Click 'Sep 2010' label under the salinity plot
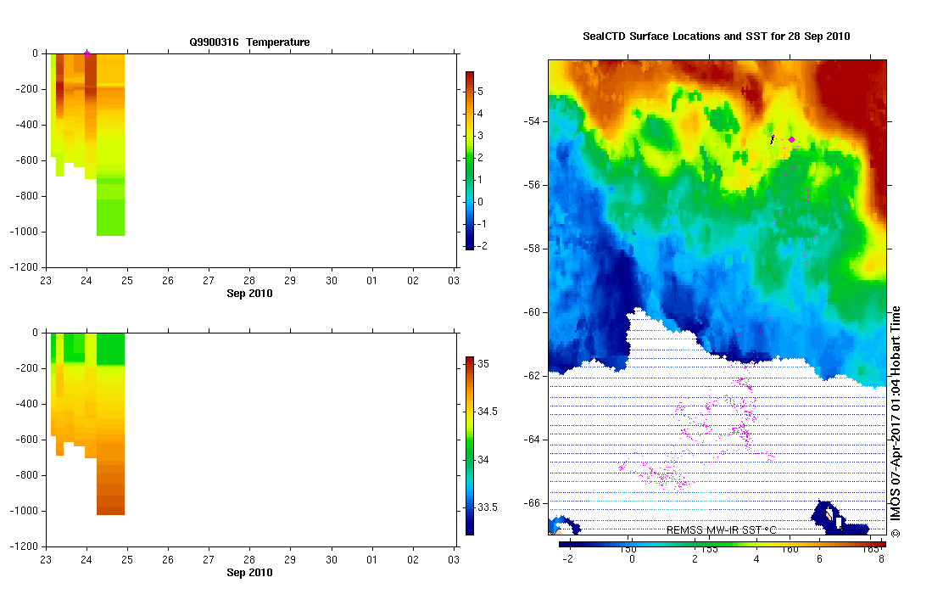Image resolution: width=932 pixels, height=594 pixels. pos(249,573)
